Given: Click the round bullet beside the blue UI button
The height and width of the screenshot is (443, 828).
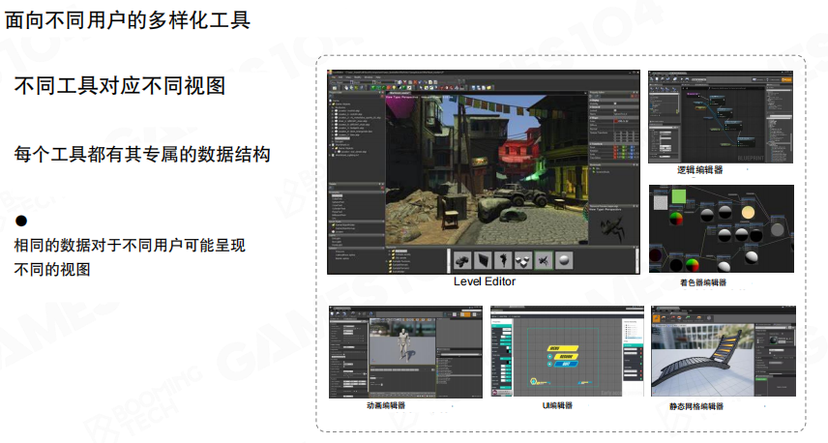Looking at the screenshot, I should coord(549,367).
